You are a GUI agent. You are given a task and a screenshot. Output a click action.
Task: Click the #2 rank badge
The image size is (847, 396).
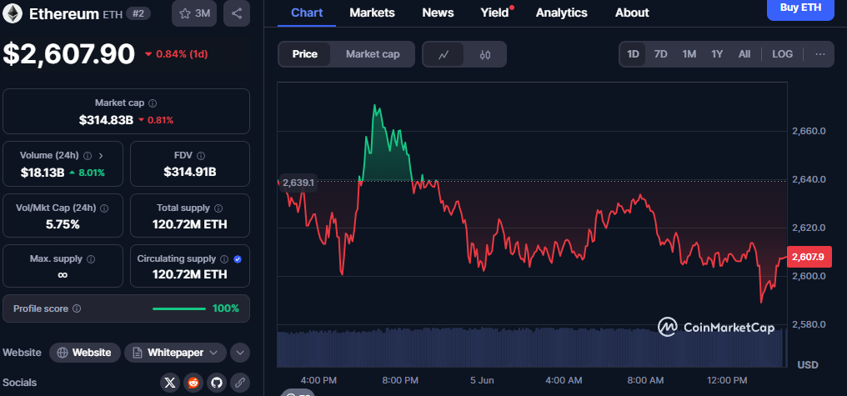coord(138,13)
